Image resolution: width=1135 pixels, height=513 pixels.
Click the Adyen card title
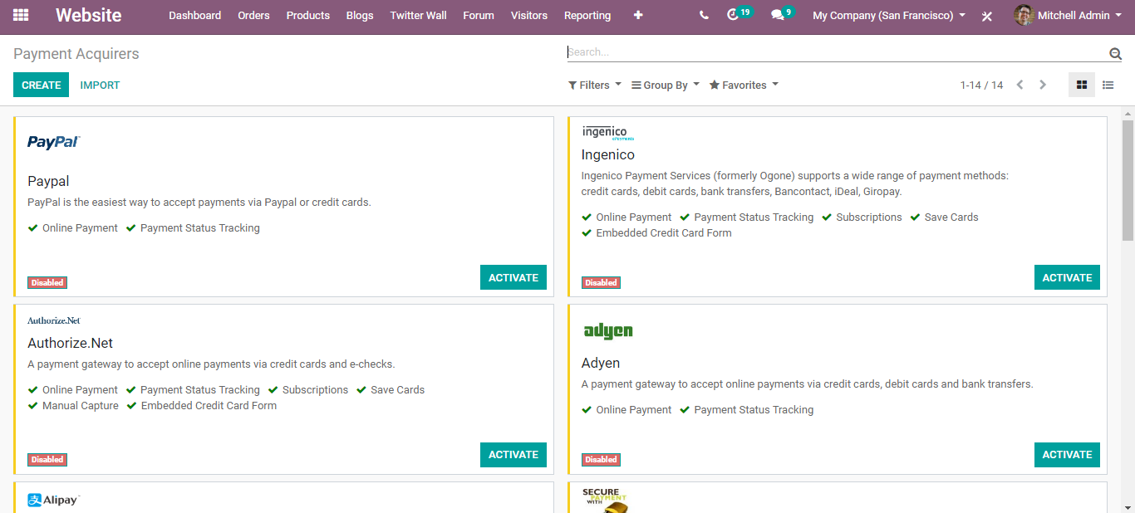click(x=601, y=363)
